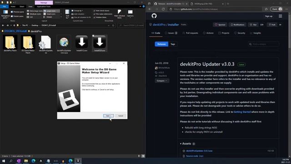
Task: Click Cancel in DS Game Maker setup
Action: 120,116
